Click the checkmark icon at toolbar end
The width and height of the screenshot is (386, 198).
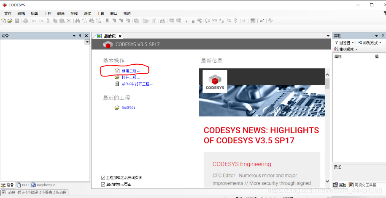pyautogui.click(x=270, y=21)
